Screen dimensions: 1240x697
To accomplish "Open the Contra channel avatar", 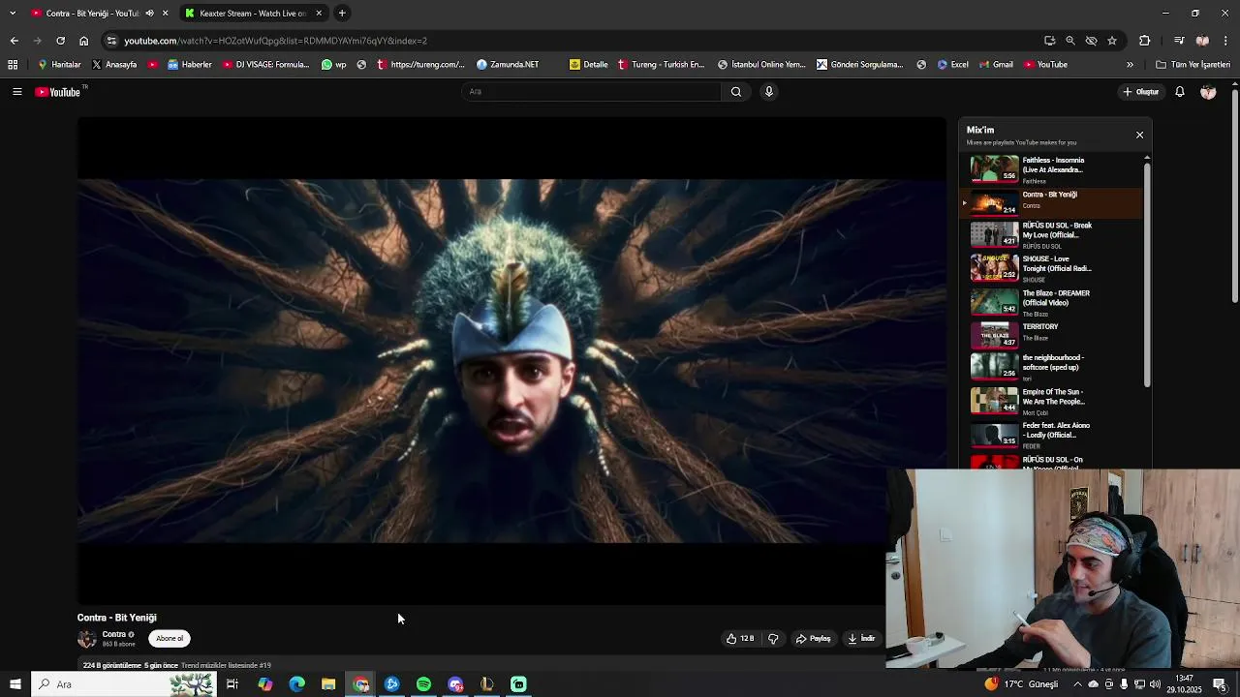I will click(87, 639).
